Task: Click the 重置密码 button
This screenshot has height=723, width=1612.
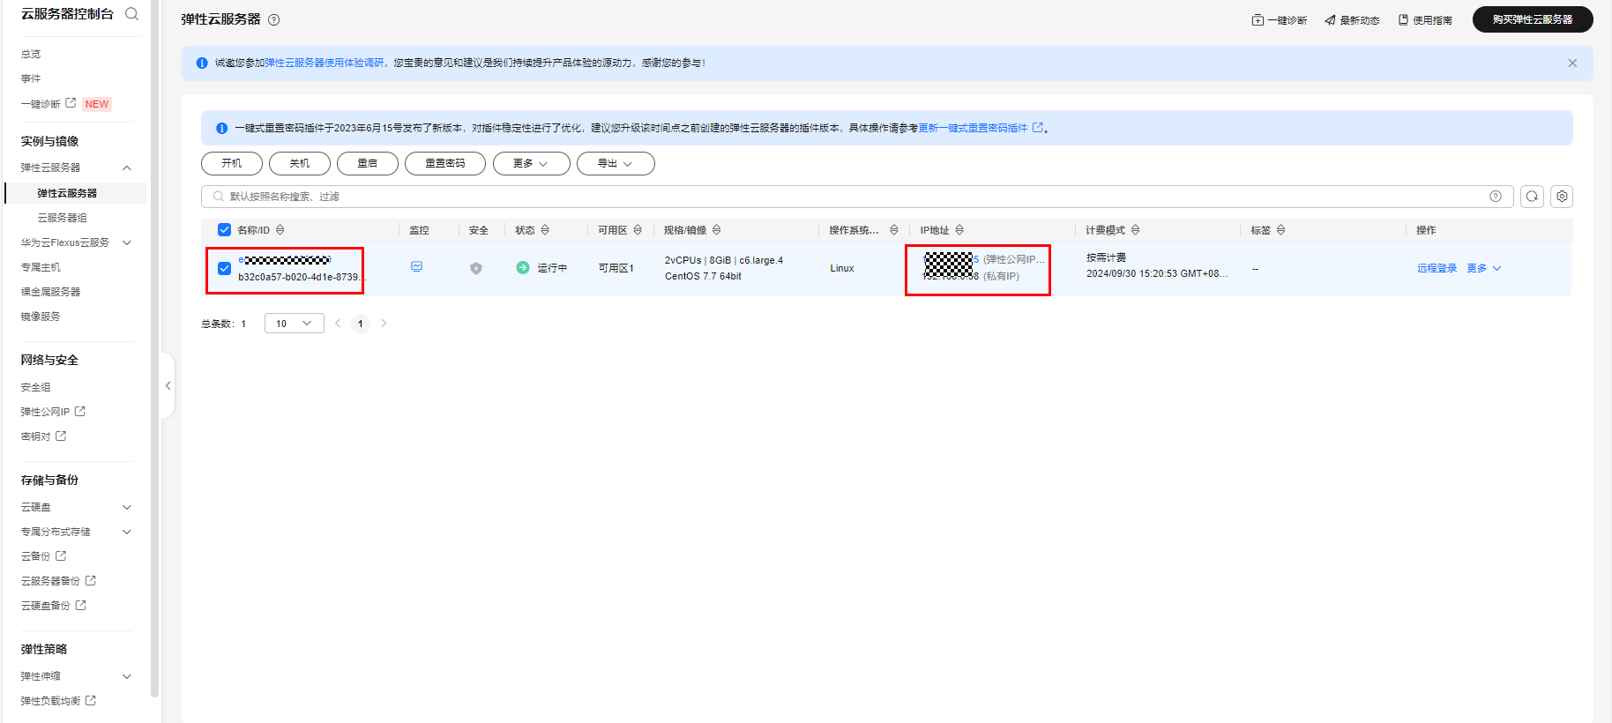Action: tap(445, 164)
